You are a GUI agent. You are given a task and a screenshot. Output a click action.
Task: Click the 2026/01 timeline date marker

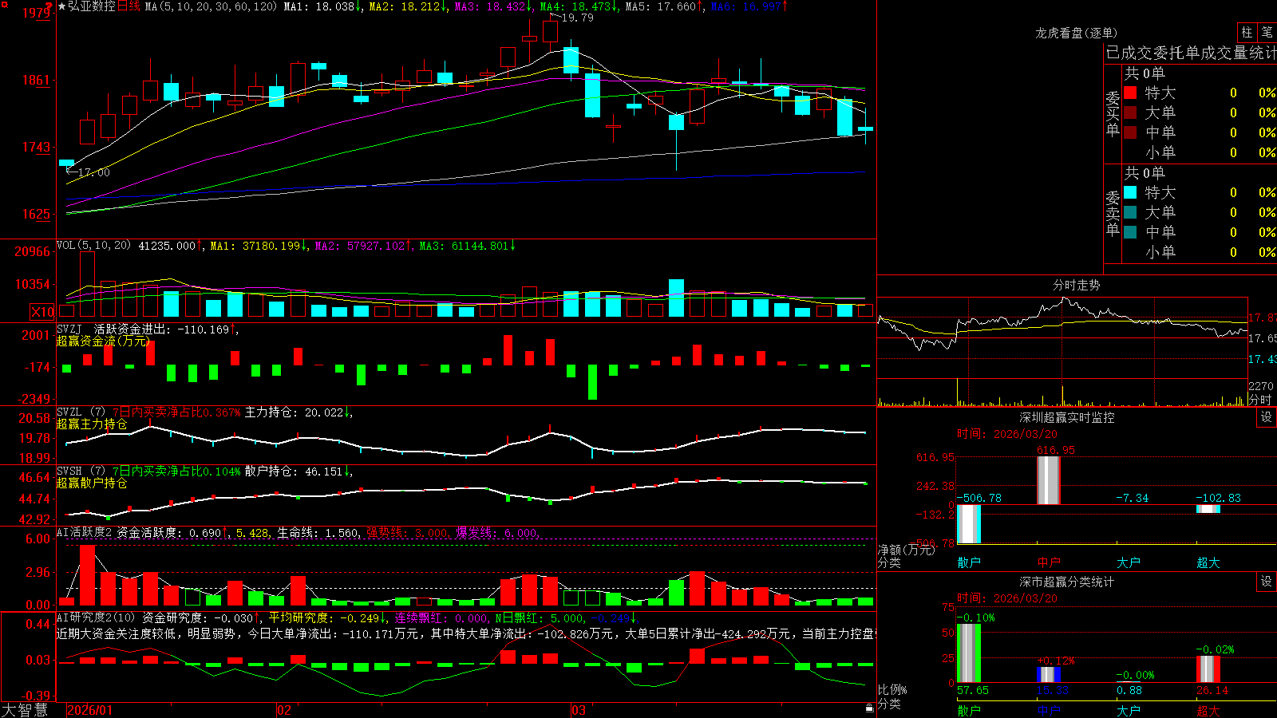point(90,710)
